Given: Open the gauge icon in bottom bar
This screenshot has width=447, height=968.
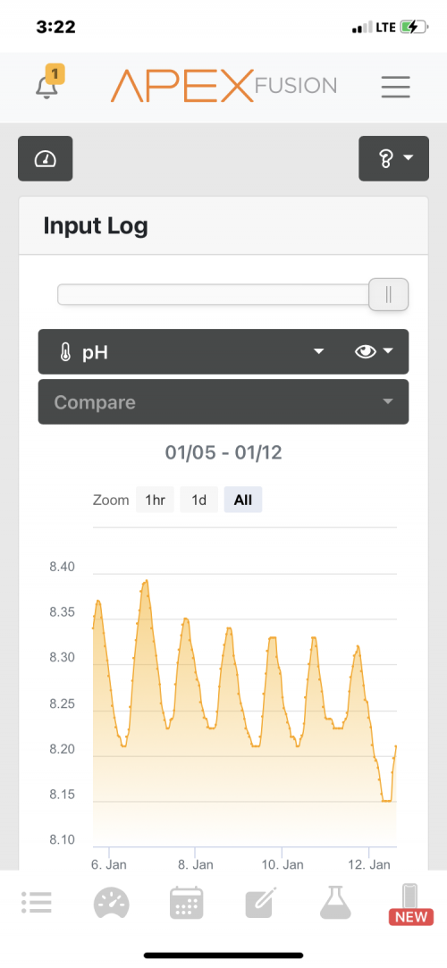Looking at the screenshot, I should point(112,903).
